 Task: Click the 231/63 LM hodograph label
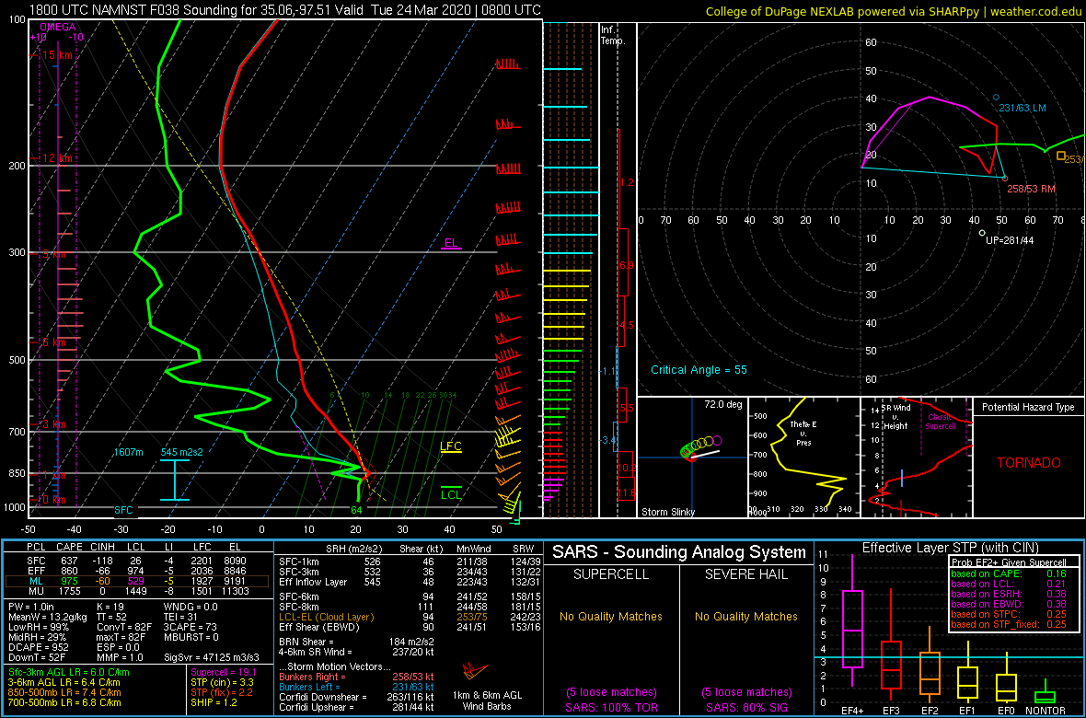(1022, 108)
